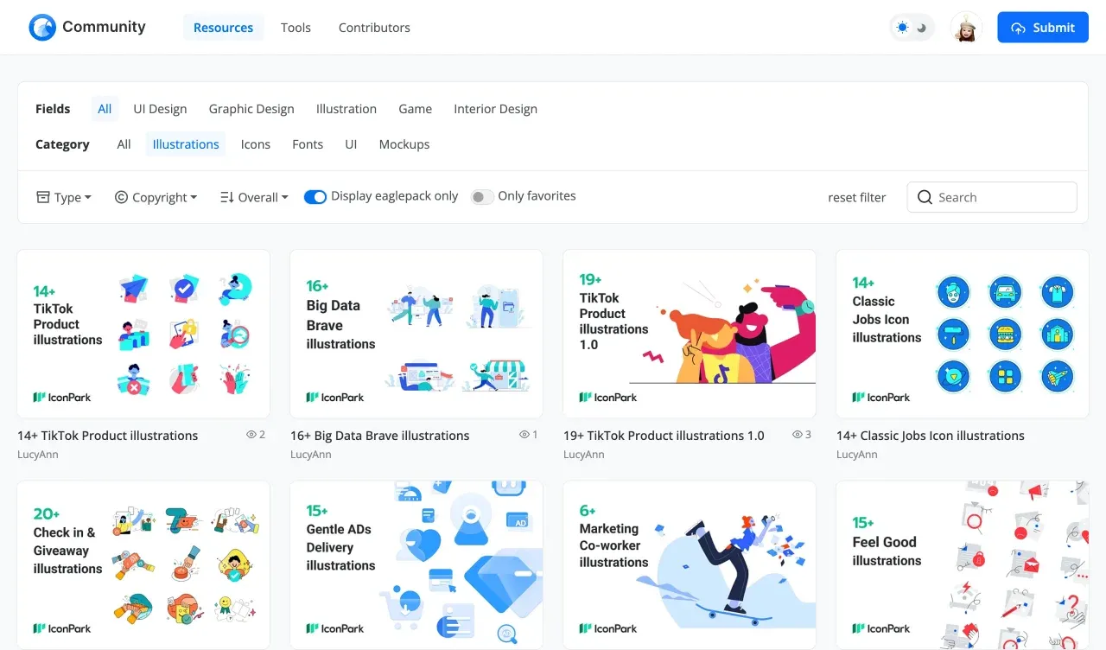
Task: Select Mockups category
Action: click(404, 144)
